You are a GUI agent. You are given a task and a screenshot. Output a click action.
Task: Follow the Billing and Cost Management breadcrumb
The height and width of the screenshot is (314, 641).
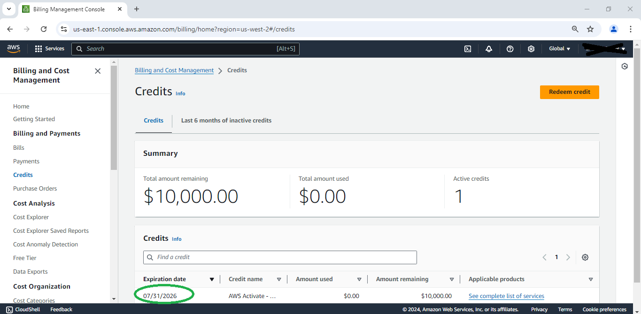click(x=174, y=70)
